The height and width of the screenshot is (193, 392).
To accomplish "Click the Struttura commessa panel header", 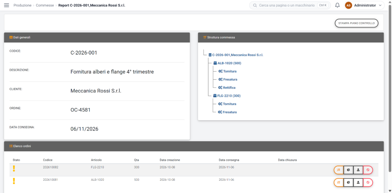I will pos(291,37).
